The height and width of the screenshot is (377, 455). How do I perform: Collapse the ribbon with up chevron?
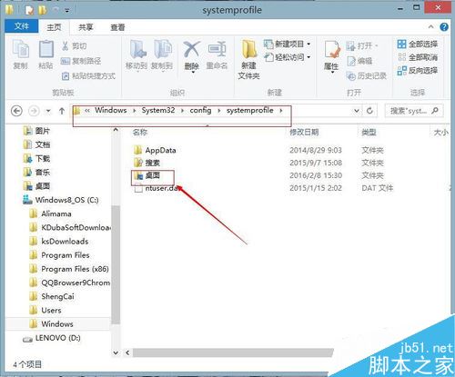click(430, 27)
